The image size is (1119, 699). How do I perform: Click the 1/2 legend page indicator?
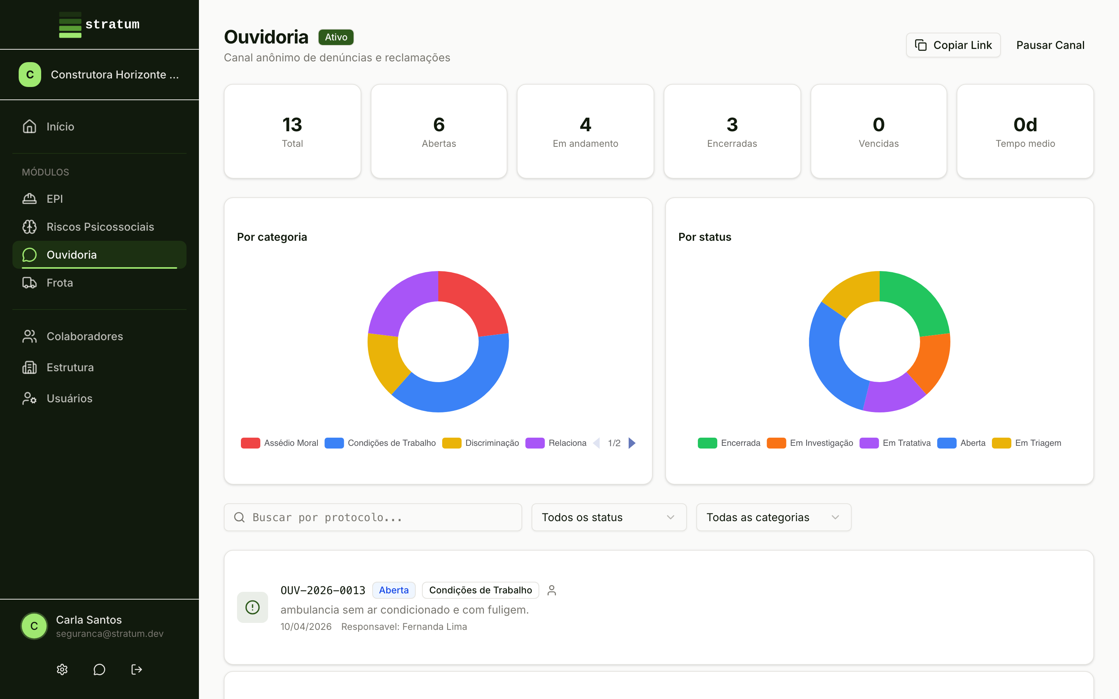pos(614,443)
